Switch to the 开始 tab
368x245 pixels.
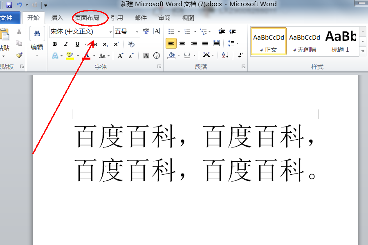(34, 18)
